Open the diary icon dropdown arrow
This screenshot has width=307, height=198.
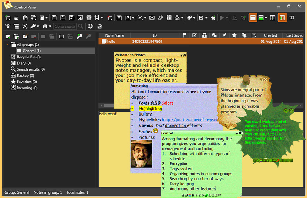(x=47, y=18)
